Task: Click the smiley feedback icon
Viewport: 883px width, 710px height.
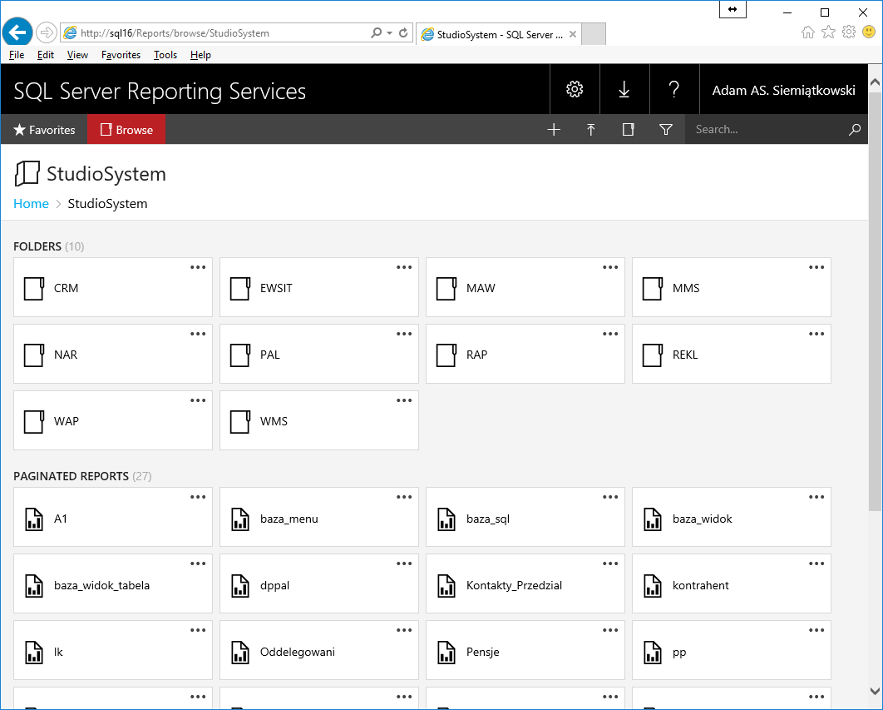Action: click(x=869, y=32)
